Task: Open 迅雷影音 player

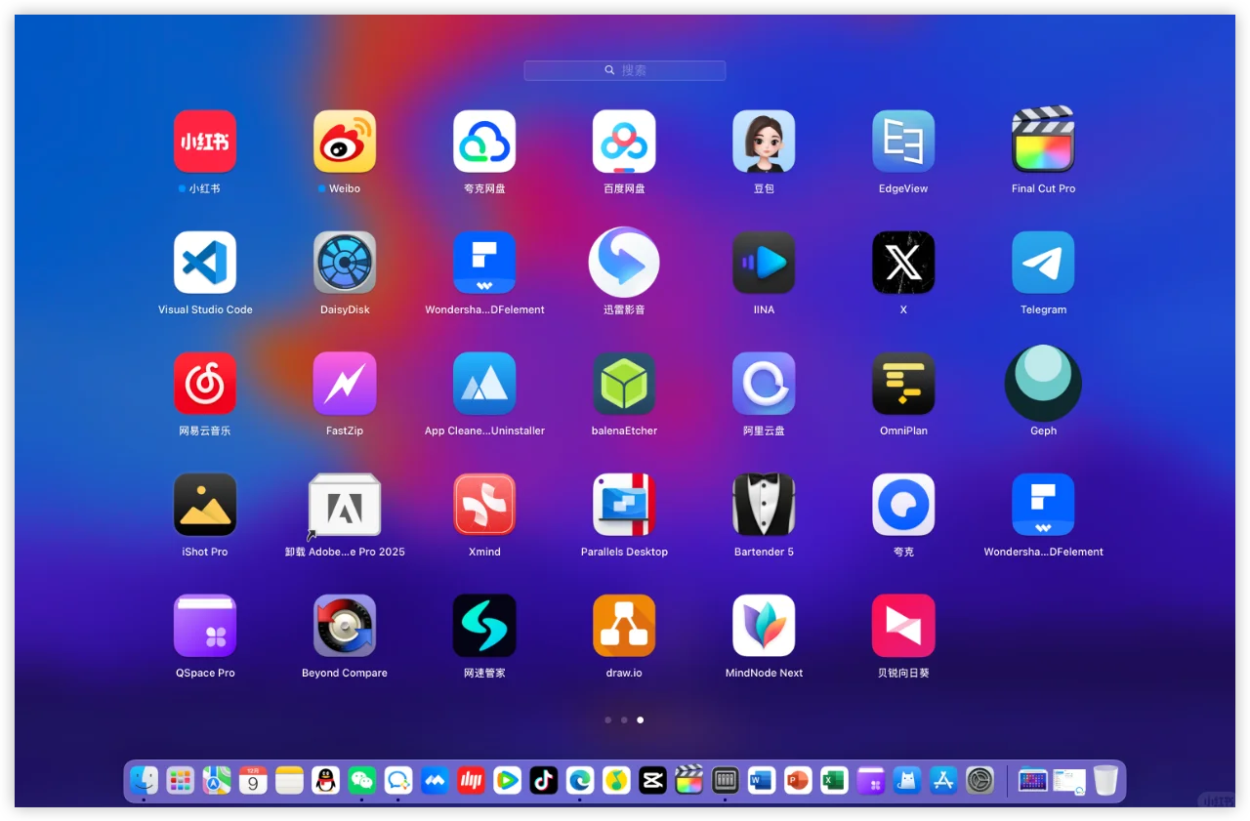Action: tap(624, 263)
